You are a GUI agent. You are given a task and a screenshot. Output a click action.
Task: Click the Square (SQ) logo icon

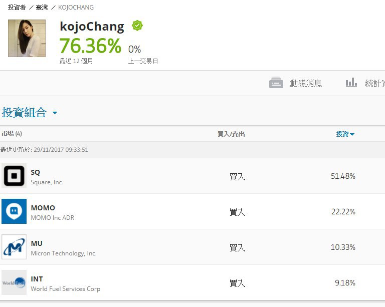(x=14, y=176)
